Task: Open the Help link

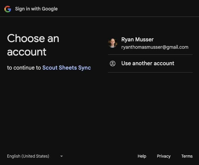Action: tap(142, 156)
